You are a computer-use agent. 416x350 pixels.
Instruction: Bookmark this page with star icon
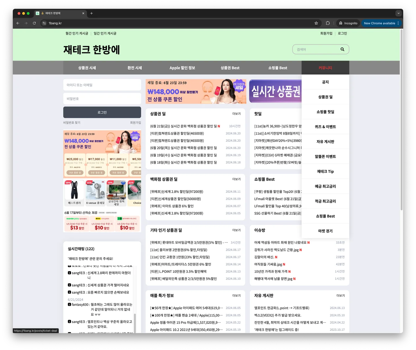point(316,23)
